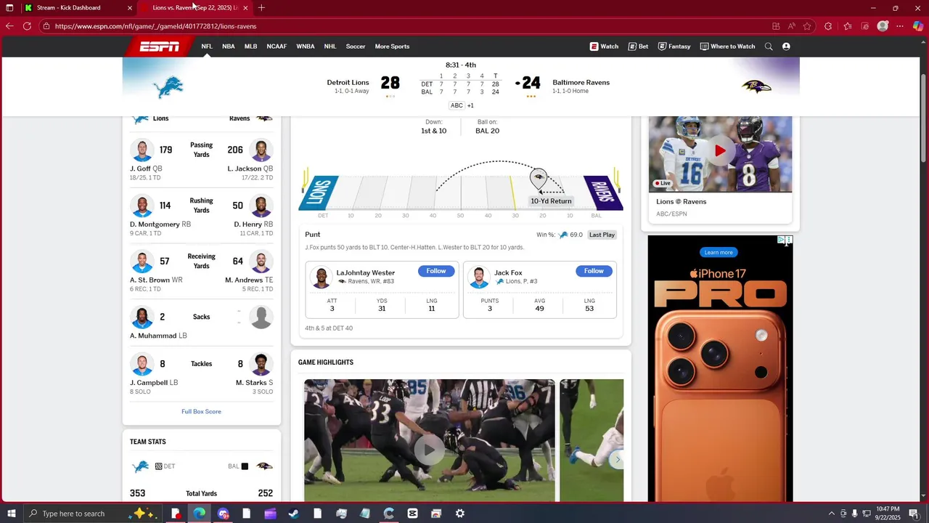Click L. Jackson player headshot
Viewport: 929px width, 523px height.
coord(261,150)
